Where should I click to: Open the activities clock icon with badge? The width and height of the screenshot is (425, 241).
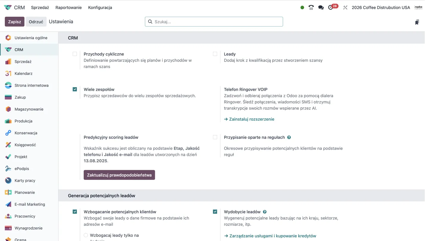pyautogui.click(x=330, y=7)
